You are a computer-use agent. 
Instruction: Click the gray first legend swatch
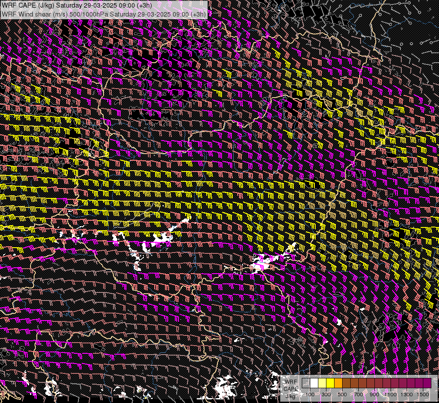point(306,383)
